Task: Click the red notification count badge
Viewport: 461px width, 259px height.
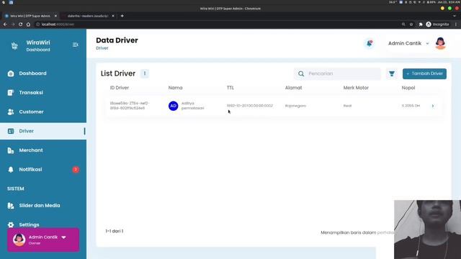Action: pyautogui.click(x=76, y=170)
